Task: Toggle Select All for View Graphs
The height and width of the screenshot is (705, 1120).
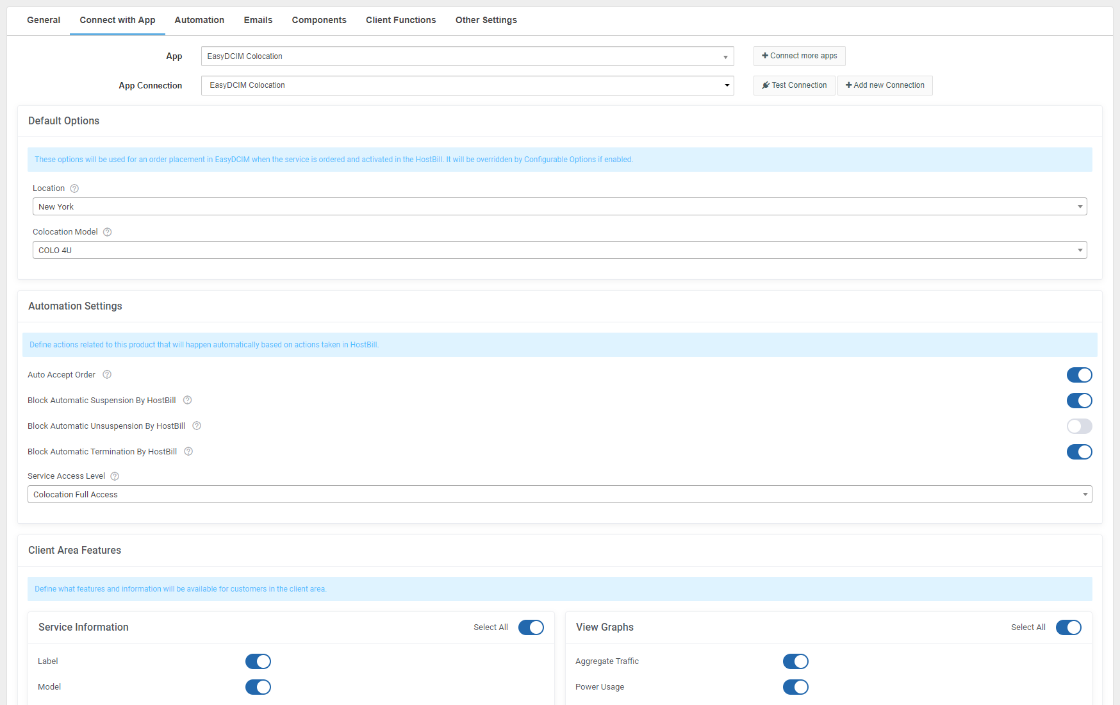Action: click(x=1068, y=627)
